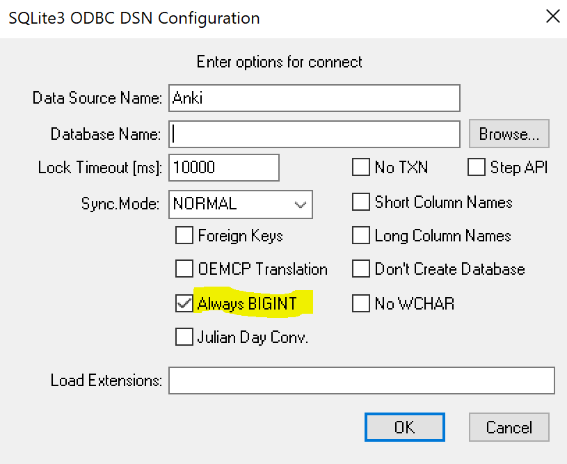Check the Julian Day Conv. box

[184, 337]
